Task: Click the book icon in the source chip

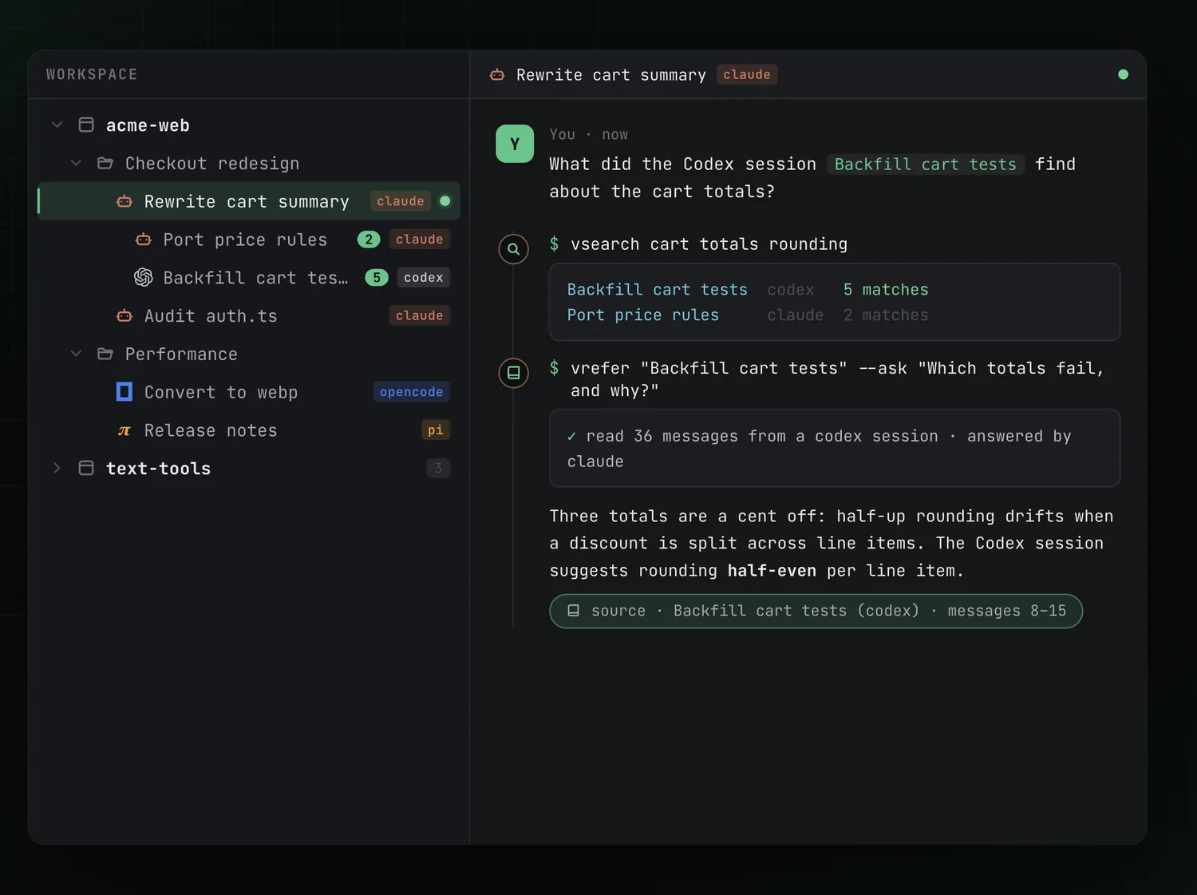Action: [x=573, y=611]
